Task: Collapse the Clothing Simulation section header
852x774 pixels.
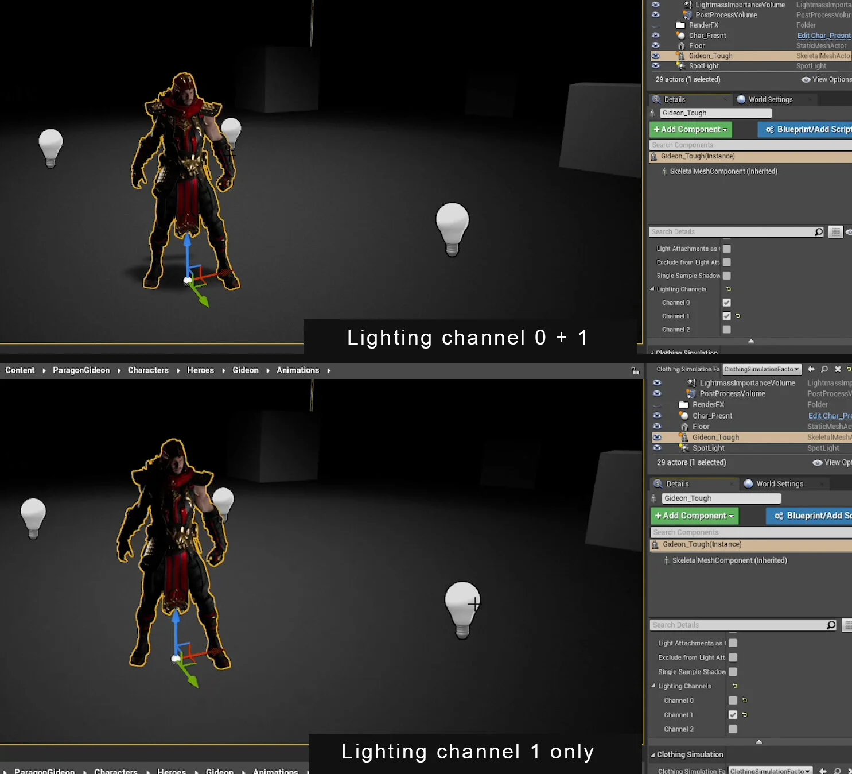Action: pos(653,755)
